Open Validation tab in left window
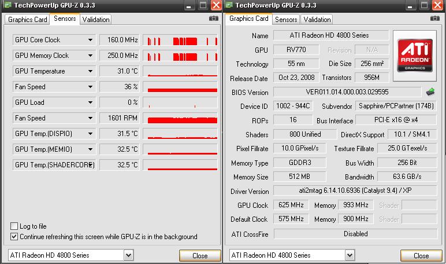This screenshot has height=264, width=446. click(x=96, y=19)
